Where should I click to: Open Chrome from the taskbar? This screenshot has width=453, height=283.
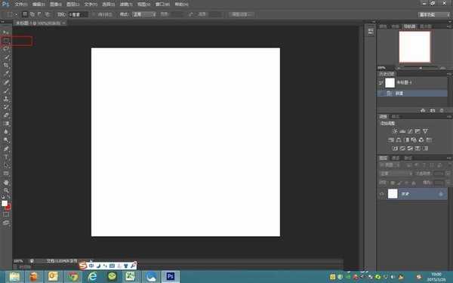point(72,277)
